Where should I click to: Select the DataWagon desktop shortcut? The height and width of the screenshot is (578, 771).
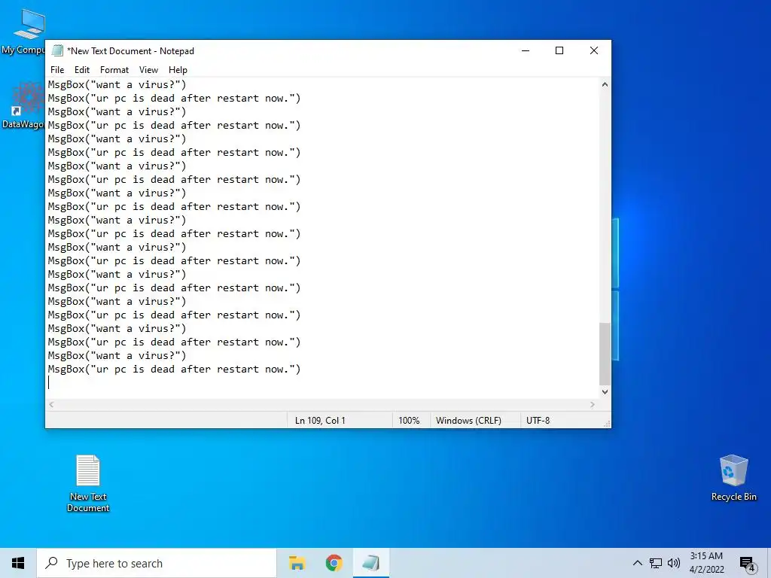tap(23, 106)
